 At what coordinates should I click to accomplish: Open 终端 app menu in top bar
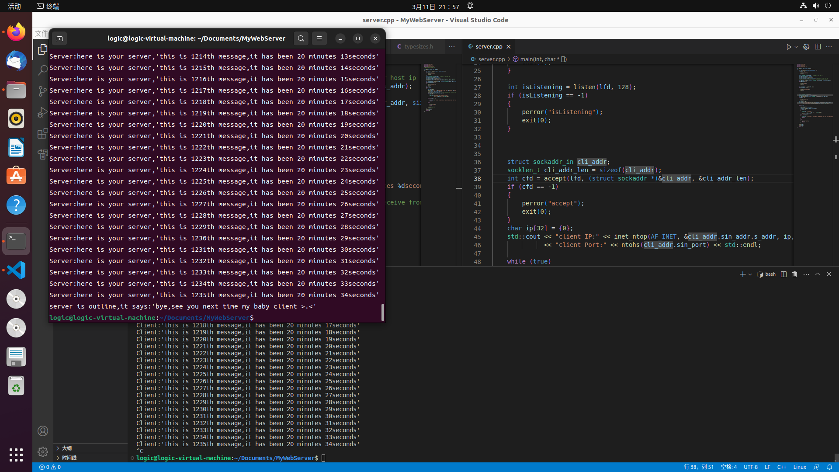coord(48,6)
